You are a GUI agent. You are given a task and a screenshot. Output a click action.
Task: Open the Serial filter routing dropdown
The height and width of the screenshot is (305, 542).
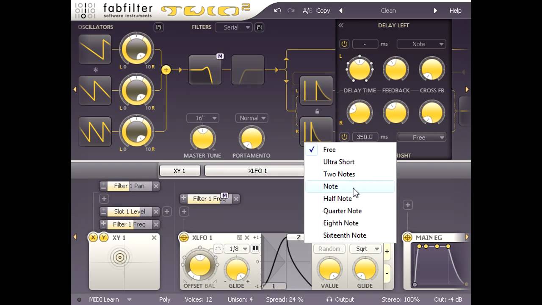coord(234,27)
